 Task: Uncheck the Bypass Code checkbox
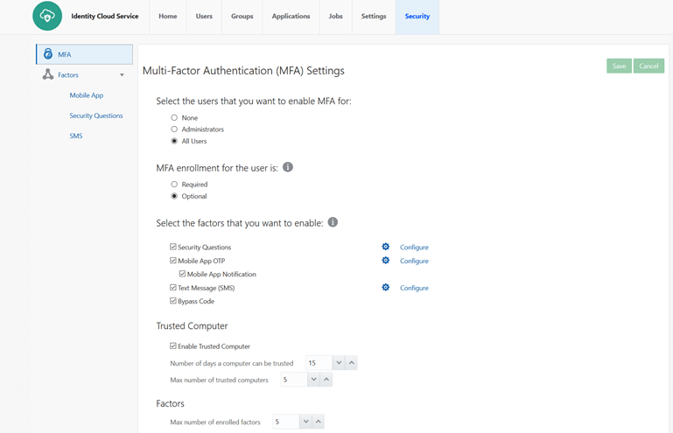click(x=173, y=301)
